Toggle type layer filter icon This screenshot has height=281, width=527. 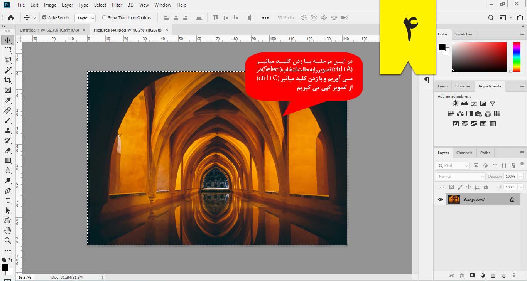pyautogui.click(x=495, y=166)
